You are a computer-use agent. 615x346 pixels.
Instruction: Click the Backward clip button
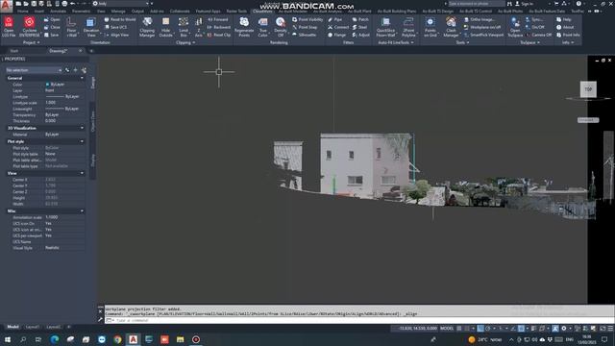tap(219, 27)
